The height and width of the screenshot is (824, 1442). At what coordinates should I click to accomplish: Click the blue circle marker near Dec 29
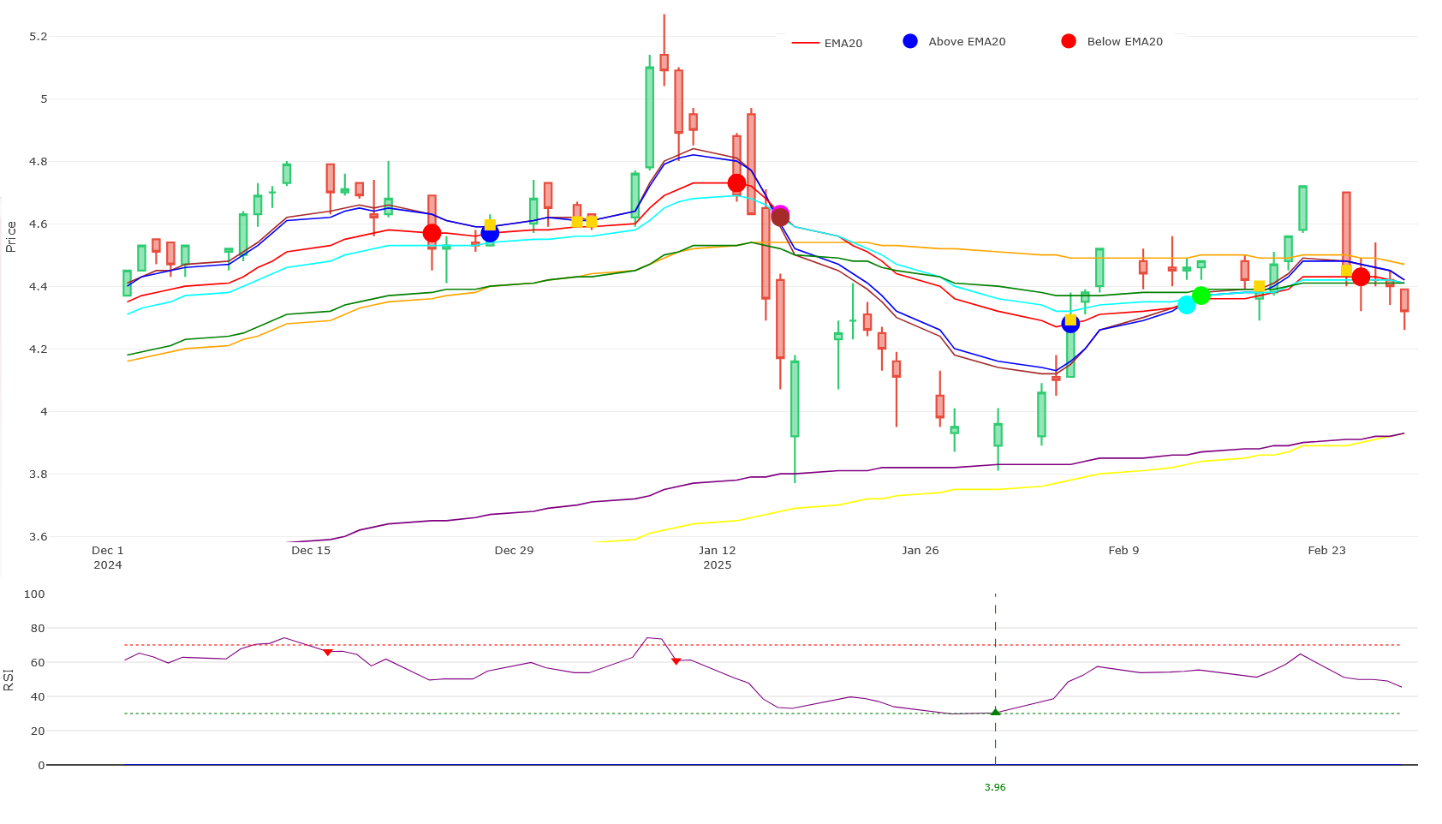[x=490, y=233]
